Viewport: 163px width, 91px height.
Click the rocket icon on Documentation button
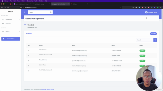coord(3,39)
